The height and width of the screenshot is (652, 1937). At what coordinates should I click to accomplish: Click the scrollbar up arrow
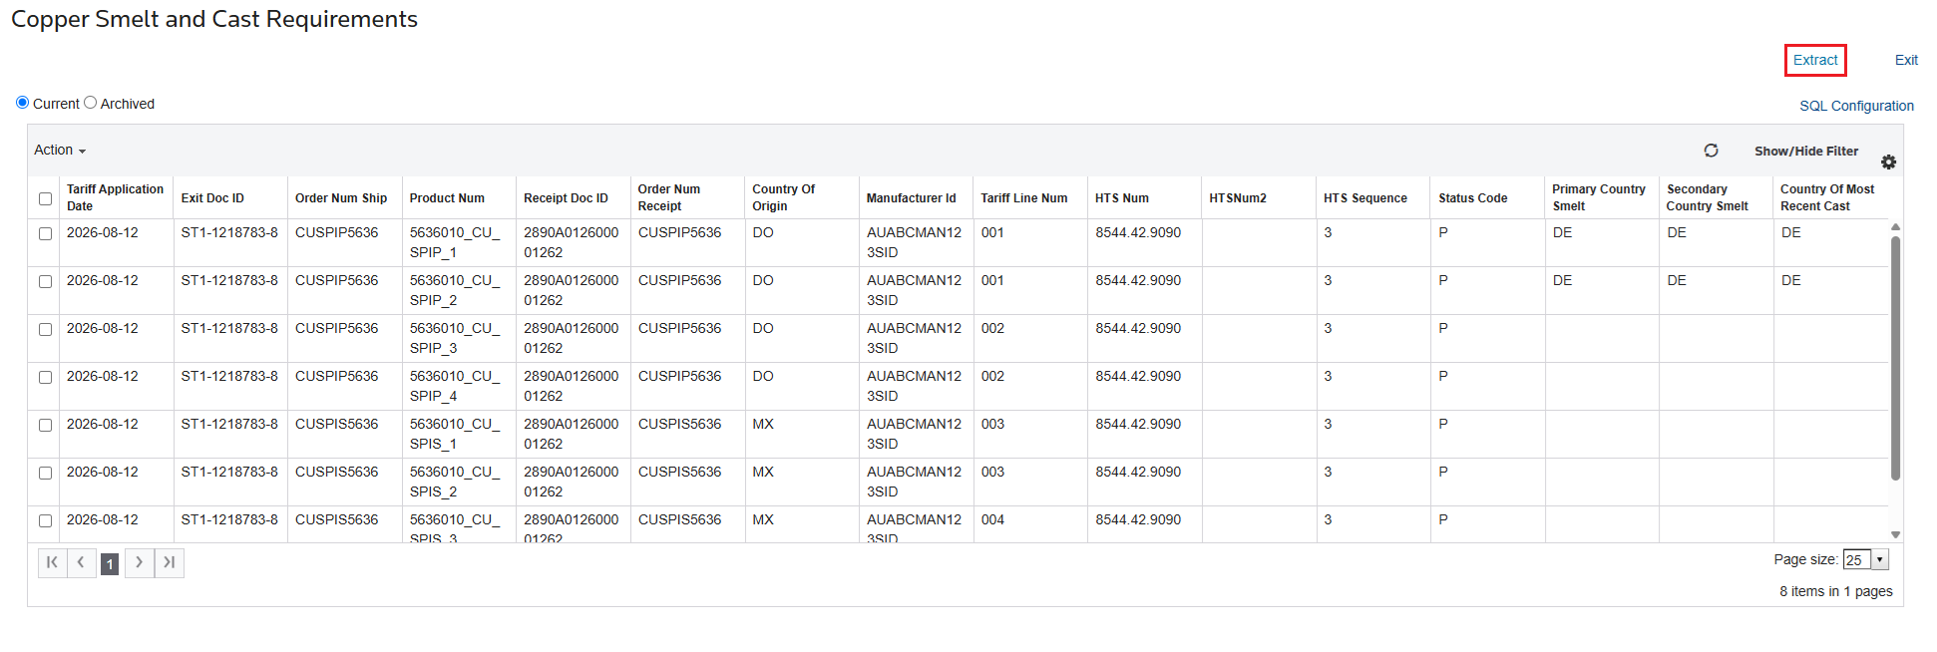[x=1895, y=227]
